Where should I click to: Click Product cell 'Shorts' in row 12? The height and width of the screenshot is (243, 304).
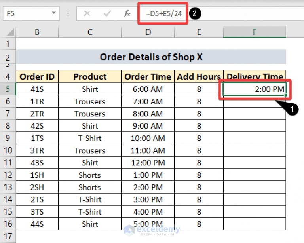pyautogui.click(x=90, y=175)
